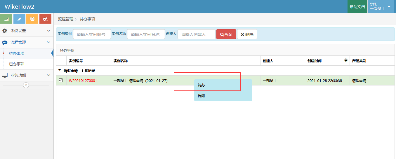Viewport: 396px width, 159px height.
Task: Click the blue pencil edit shortcut icon
Action: (x=19, y=19)
